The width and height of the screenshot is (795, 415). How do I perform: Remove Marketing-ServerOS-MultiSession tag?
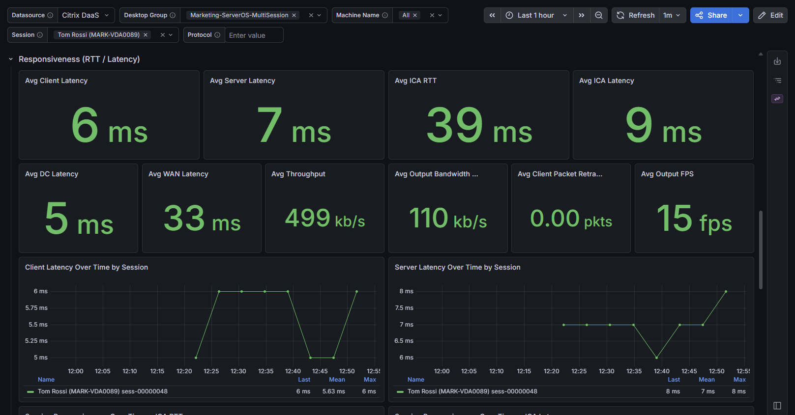(x=294, y=15)
